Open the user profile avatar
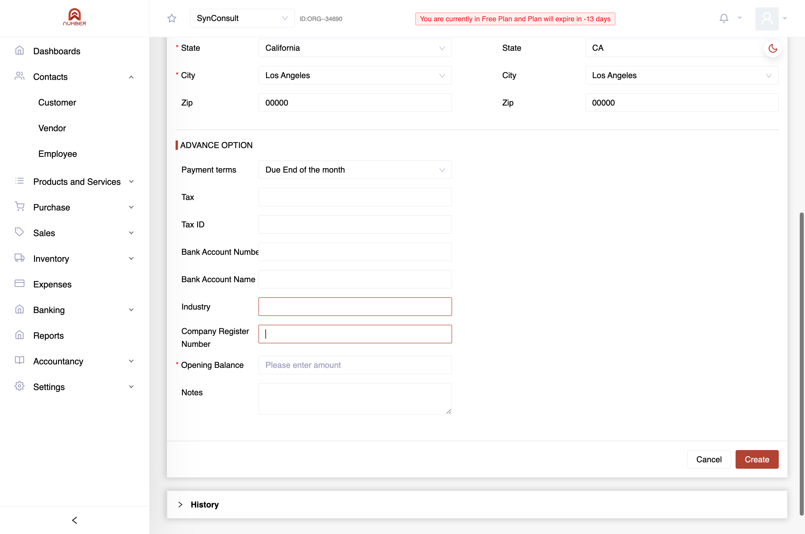The image size is (805, 534). tap(766, 18)
